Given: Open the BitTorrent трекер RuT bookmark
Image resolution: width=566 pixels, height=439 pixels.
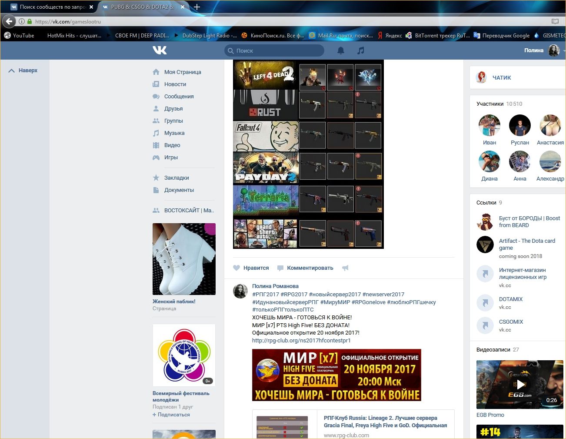Looking at the screenshot, I should [x=438, y=36].
